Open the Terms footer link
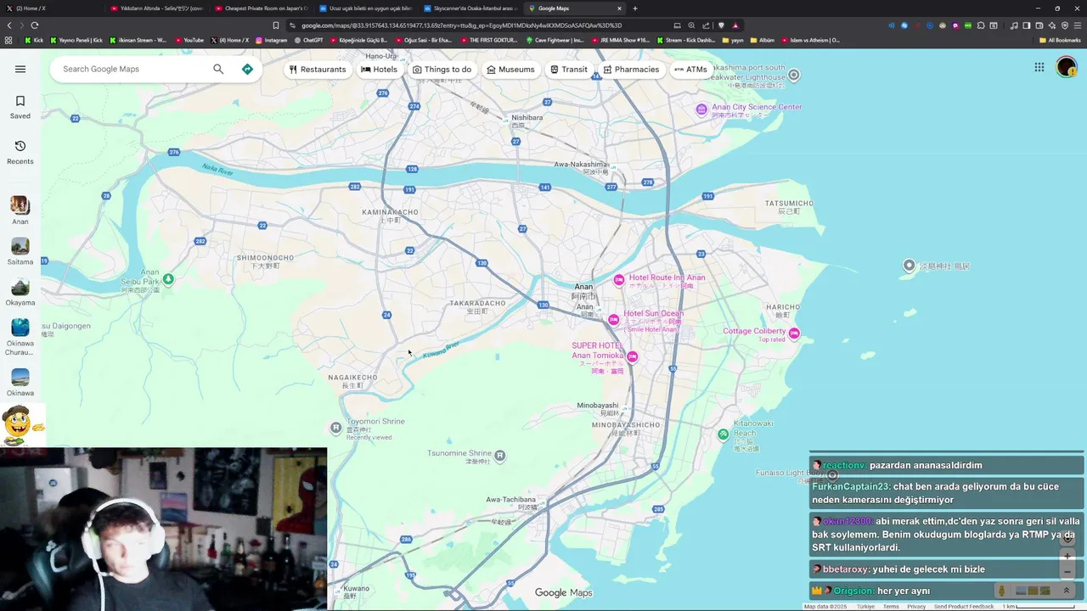 [x=891, y=607]
